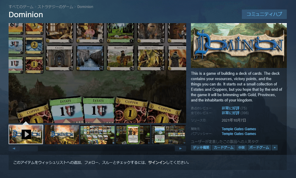Open the コミュニティハブ button
This screenshot has width=296, height=178.
pos(264,14)
